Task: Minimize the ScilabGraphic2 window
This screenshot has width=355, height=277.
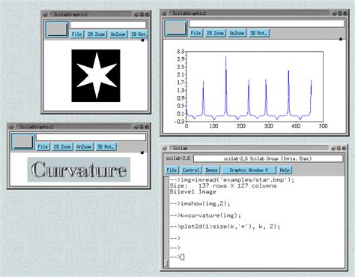Action: pos(136,127)
